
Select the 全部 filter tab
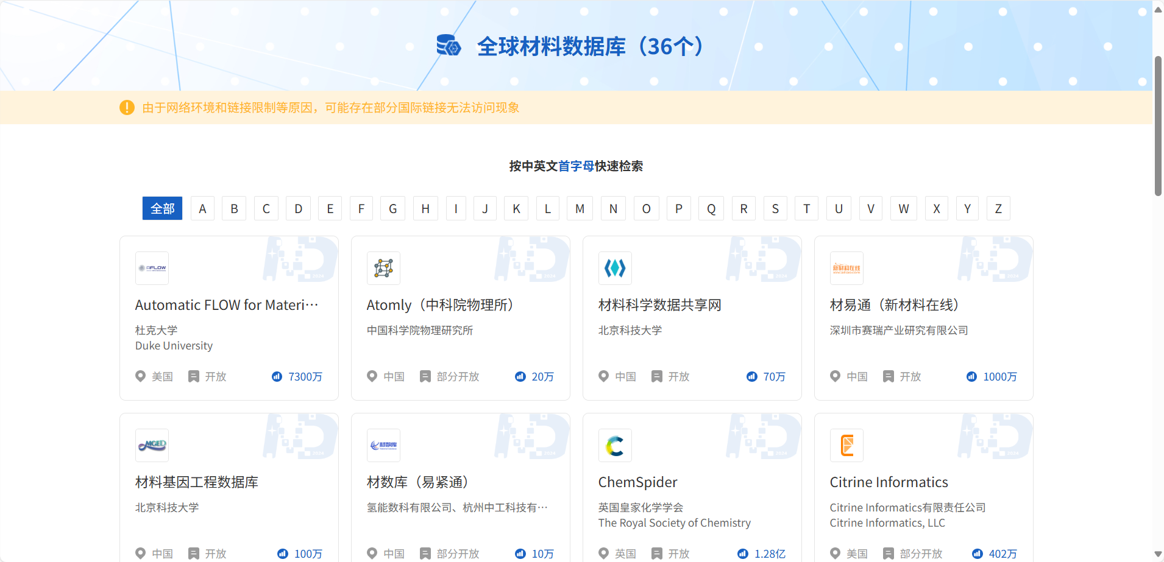point(162,208)
